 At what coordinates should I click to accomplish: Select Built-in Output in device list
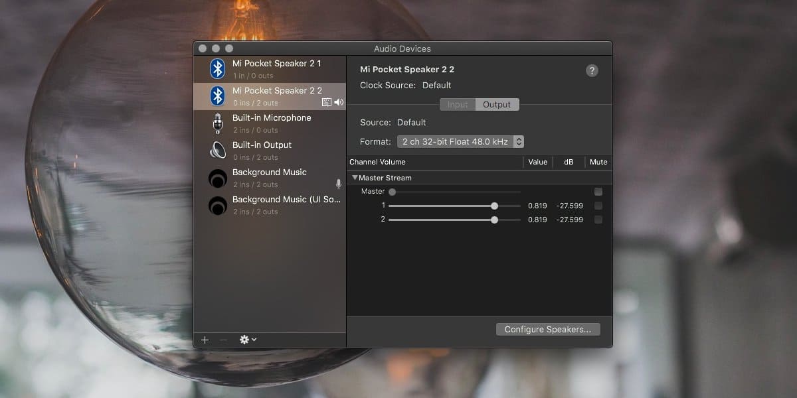(x=270, y=151)
